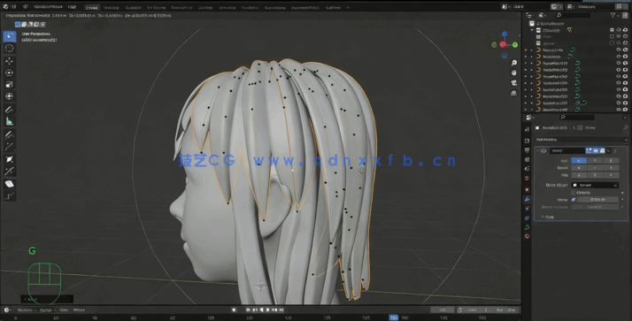
Task: Click the outliner search field
Action: point(574,15)
